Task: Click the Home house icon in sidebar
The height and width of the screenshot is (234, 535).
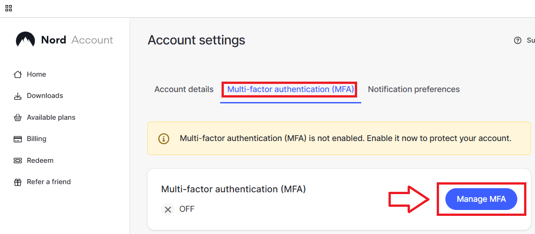Action: click(18, 74)
